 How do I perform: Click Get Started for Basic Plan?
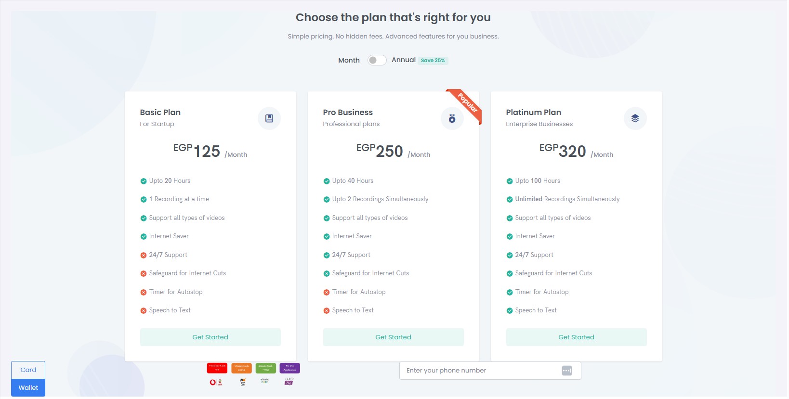210,337
